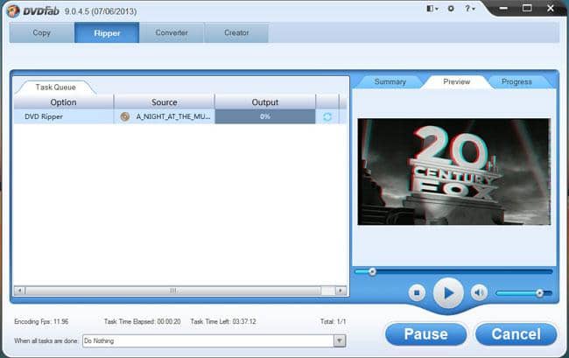Click the task queue right scroll arrow

pyautogui.click(x=341, y=291)
